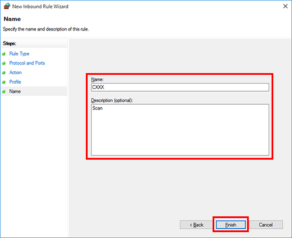Image resolution: width=292 pixels, height=238 pixels.
Task: Click the firewall wizard icon in title bar
Action: tap(7, 6)
